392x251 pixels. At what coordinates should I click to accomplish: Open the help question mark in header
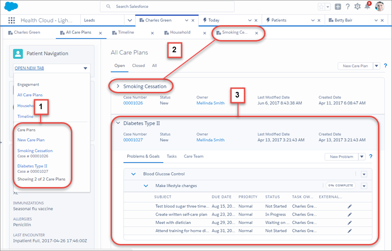(348, 7)
